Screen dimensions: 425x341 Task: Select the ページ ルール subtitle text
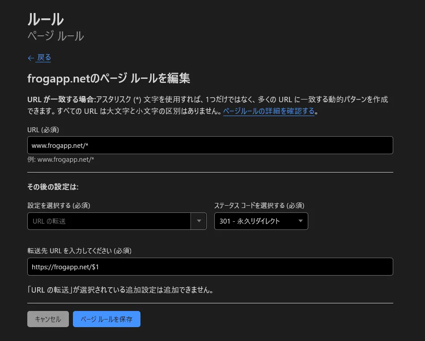point(55,36)
